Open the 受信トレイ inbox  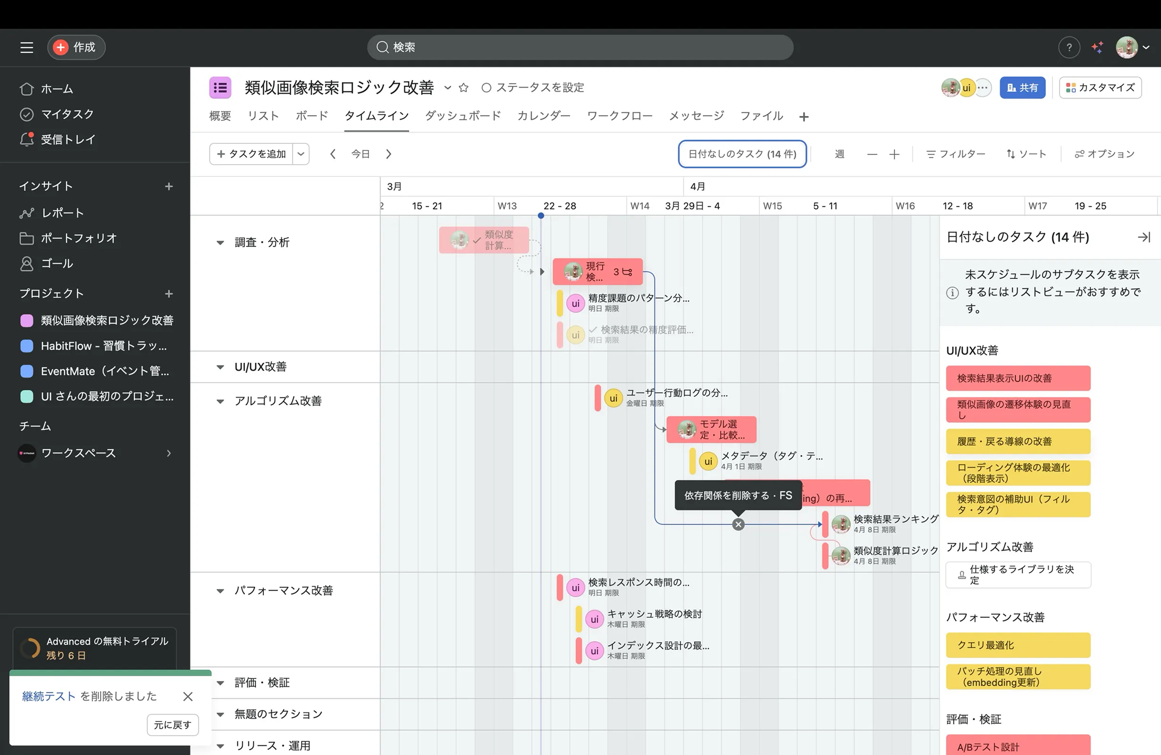pyautogui.click(x=68, y=140)
